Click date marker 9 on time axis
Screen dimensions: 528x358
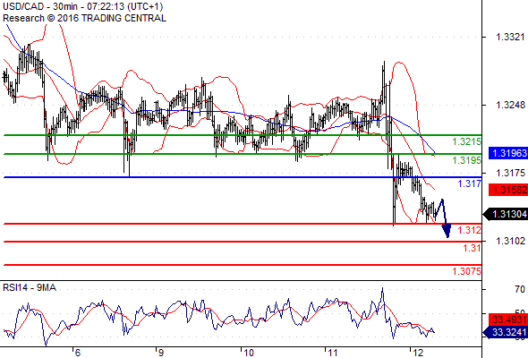(x=160, y=353)
